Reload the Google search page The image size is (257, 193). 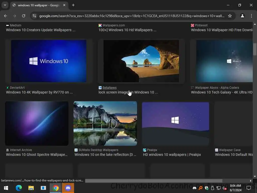[x=24, y=16]
